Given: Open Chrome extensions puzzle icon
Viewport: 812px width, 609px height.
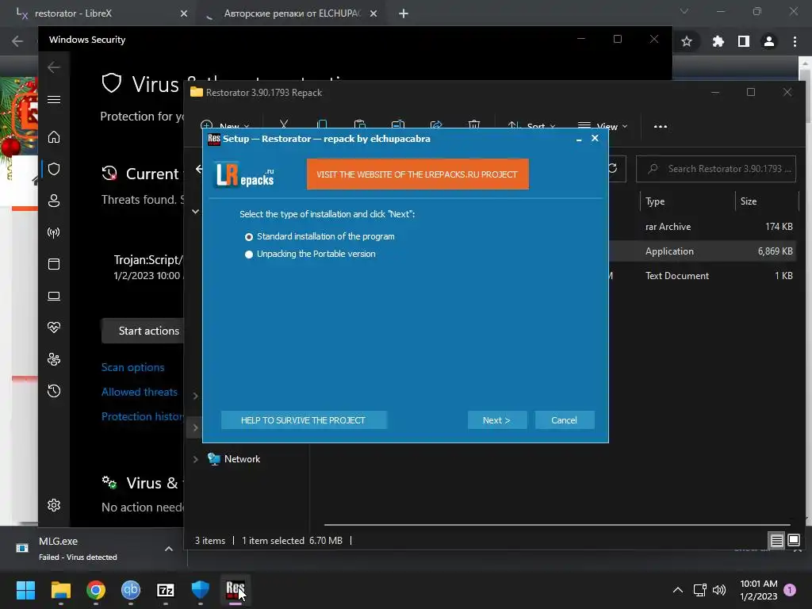Looking at the screenshot, I should point(718,41).
